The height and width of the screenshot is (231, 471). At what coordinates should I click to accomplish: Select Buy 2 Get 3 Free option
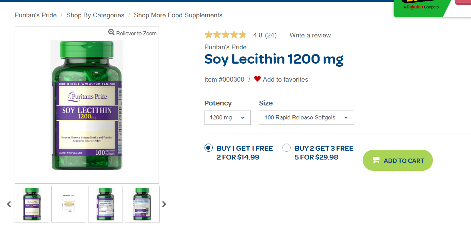point(287,148)
